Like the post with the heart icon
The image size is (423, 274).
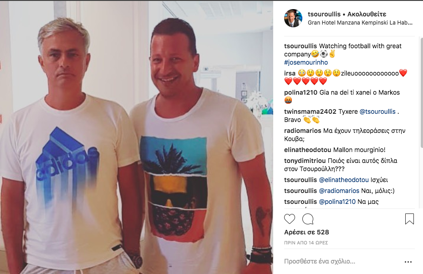click(x=290, y=219)
